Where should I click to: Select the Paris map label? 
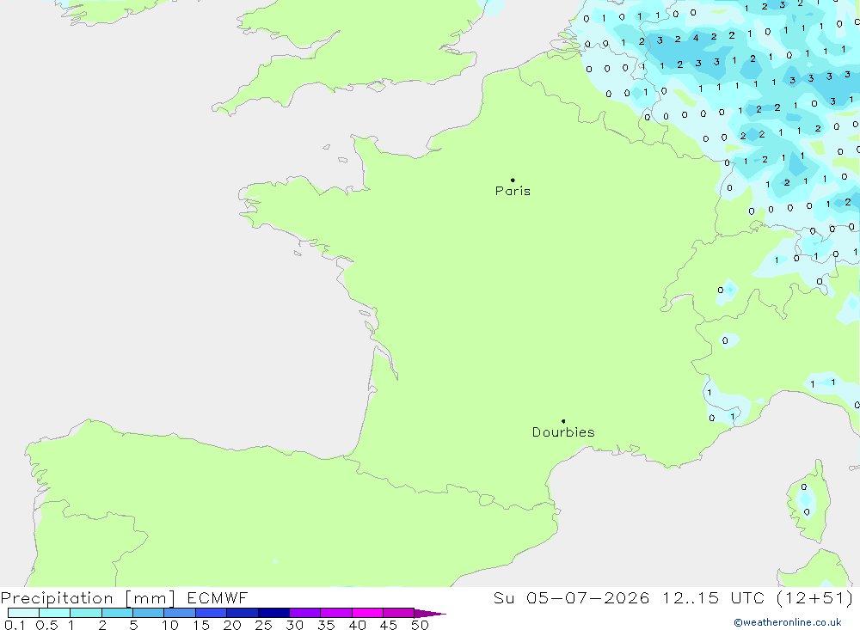[513, 191]
